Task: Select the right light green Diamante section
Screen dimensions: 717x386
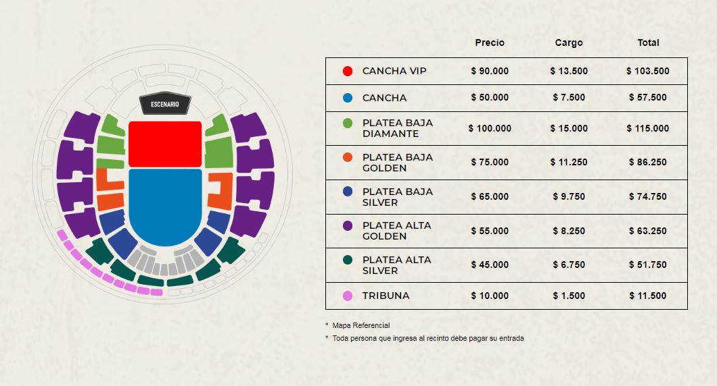Action: pos(218,141)
